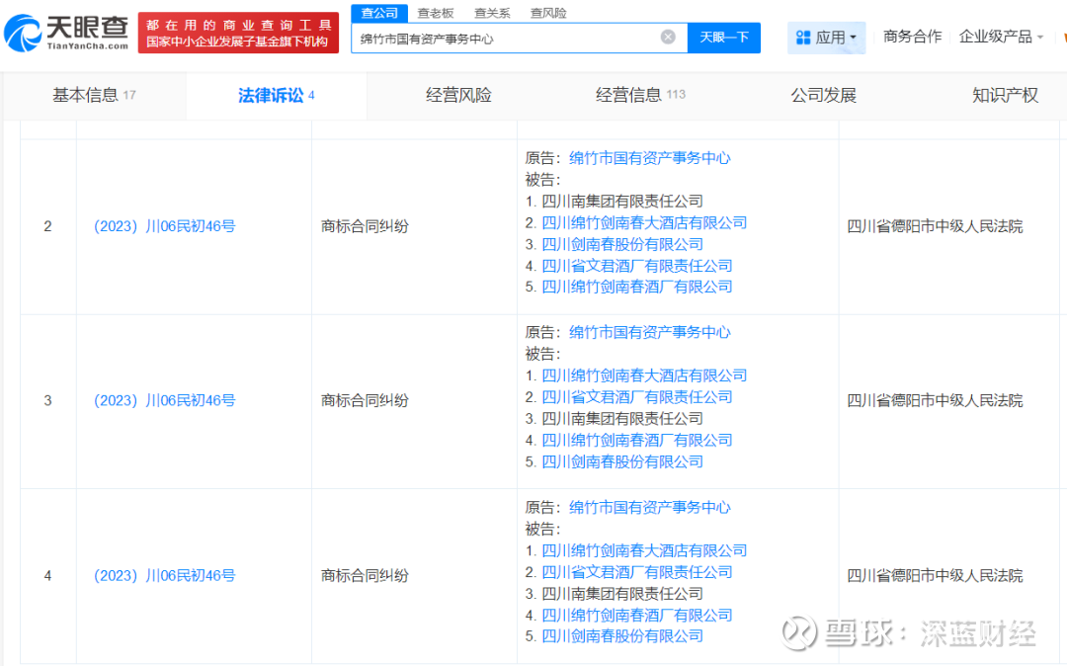This screenshot has width=1067, height=666.
Task: Focus the company search input field
Action: coord(504,39)
